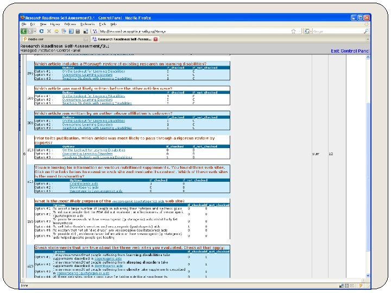
Task: Click cognitogenic aids link in learning disabilities statement
Action: click(x=108, y=259)
